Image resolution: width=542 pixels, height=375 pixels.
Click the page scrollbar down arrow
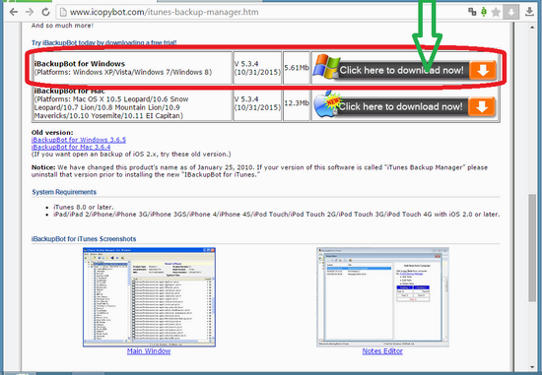(x=532, y=367)
